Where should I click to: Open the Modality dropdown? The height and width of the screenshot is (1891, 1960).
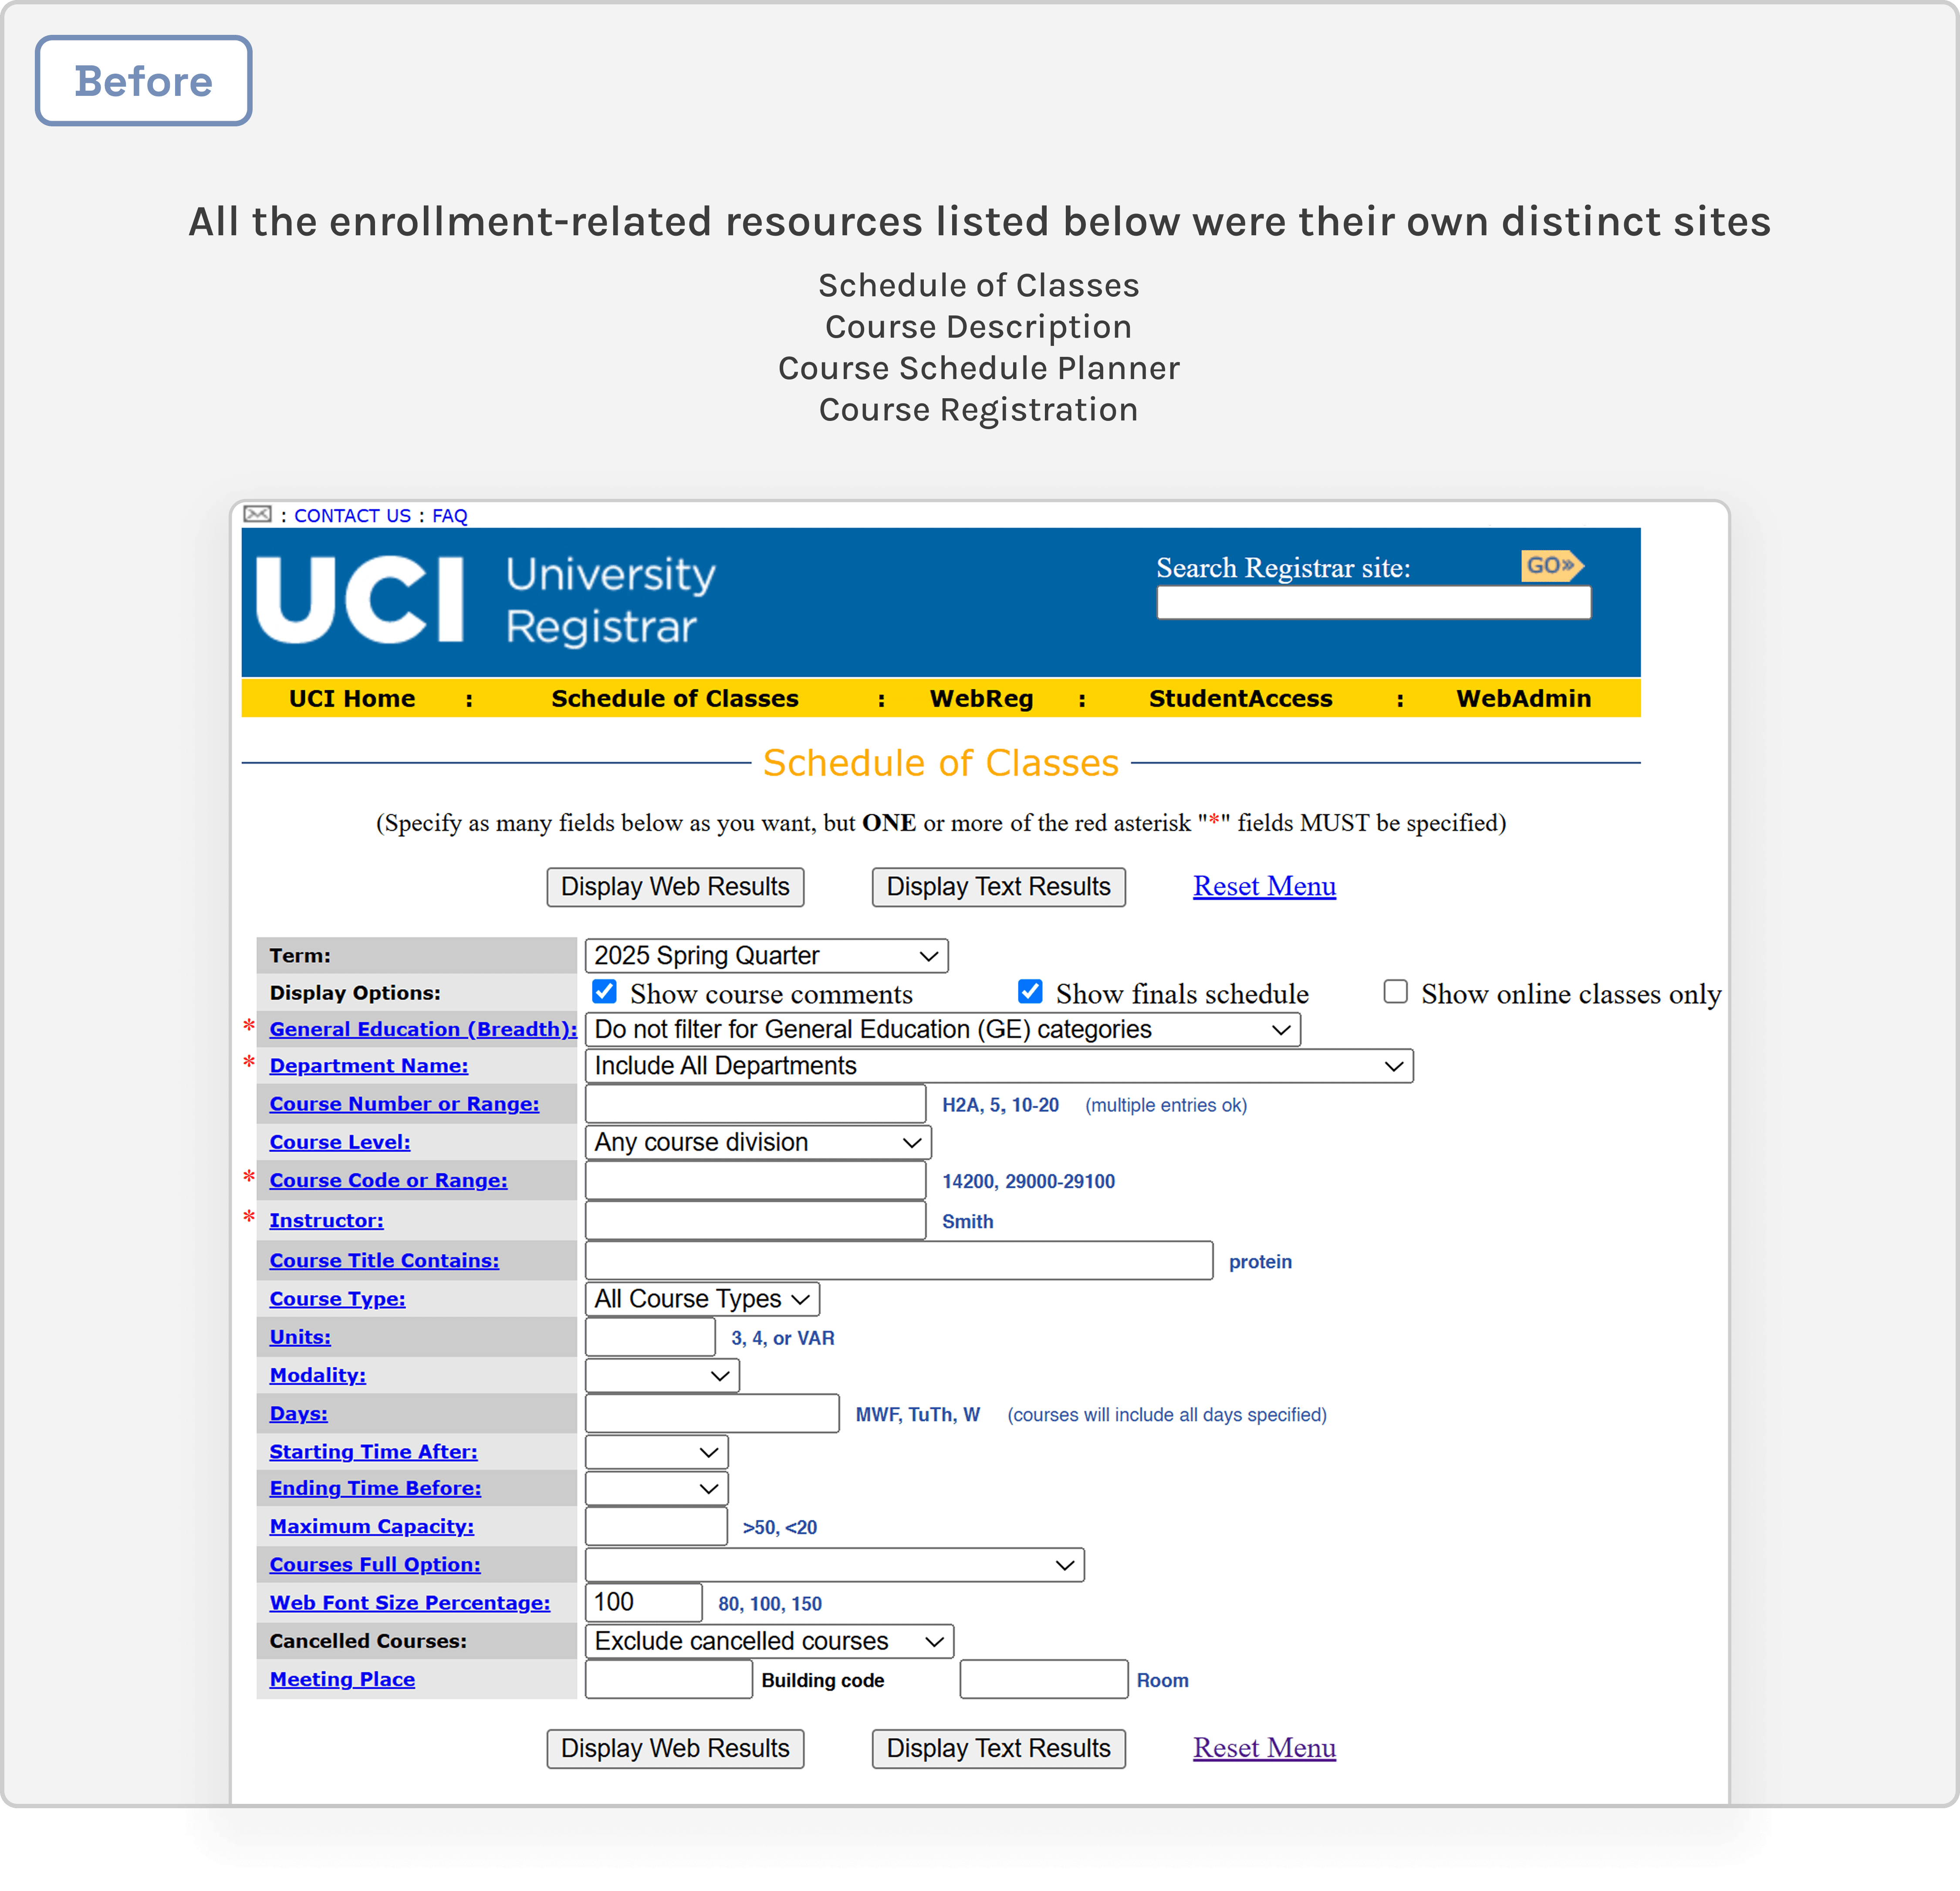coord(662,1376)
